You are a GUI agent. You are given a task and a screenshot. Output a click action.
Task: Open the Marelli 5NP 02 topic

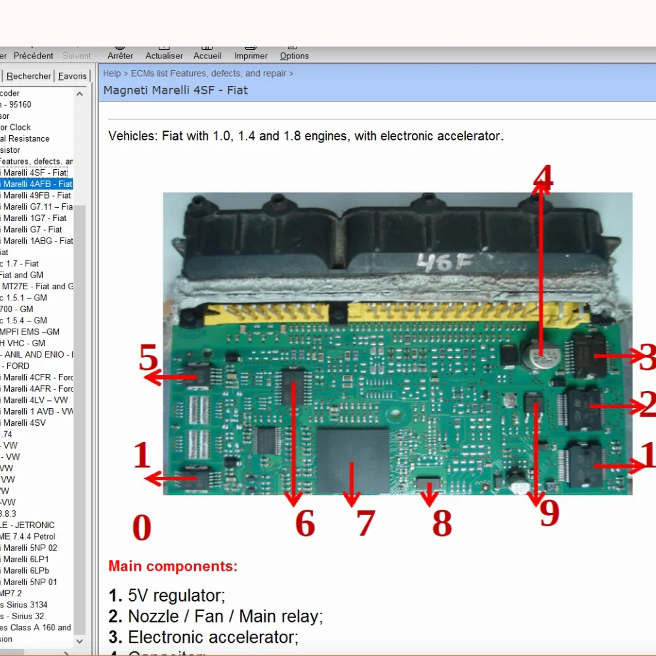click(x=28, y=548)
